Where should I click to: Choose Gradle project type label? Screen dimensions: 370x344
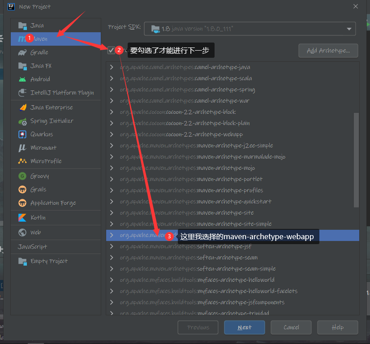[39, 52]
